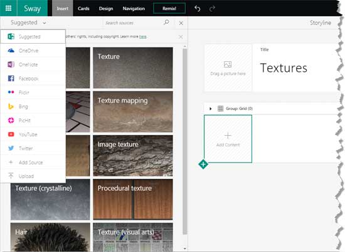345x252 pixels.
Task: Select the Twitter bird icon
Action: [11, 148]
